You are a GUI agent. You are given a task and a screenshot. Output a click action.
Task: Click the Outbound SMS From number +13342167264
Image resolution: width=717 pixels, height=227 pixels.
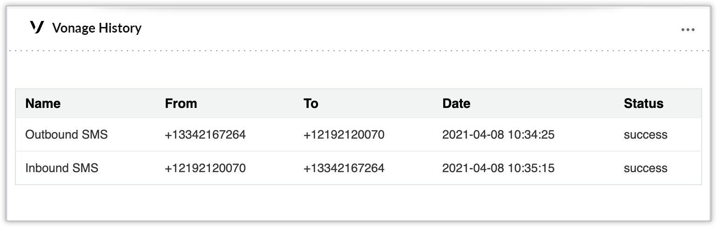205,135
